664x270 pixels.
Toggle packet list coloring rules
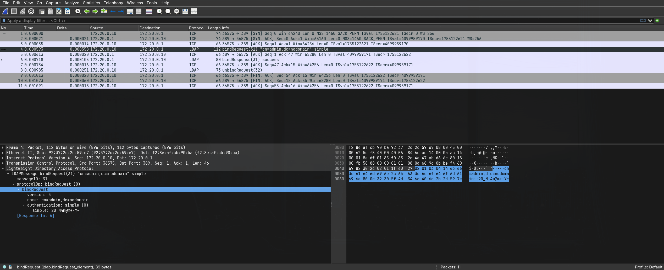click(x=149, y=11)
